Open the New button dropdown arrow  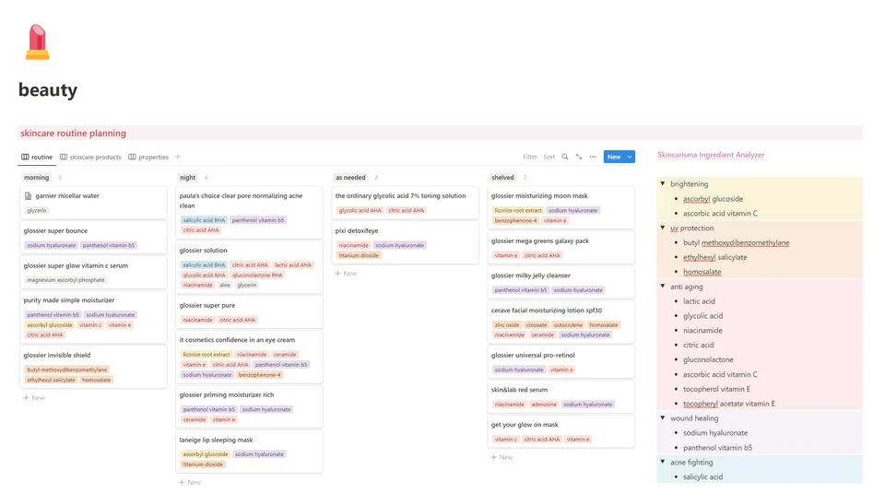[630, 157]
